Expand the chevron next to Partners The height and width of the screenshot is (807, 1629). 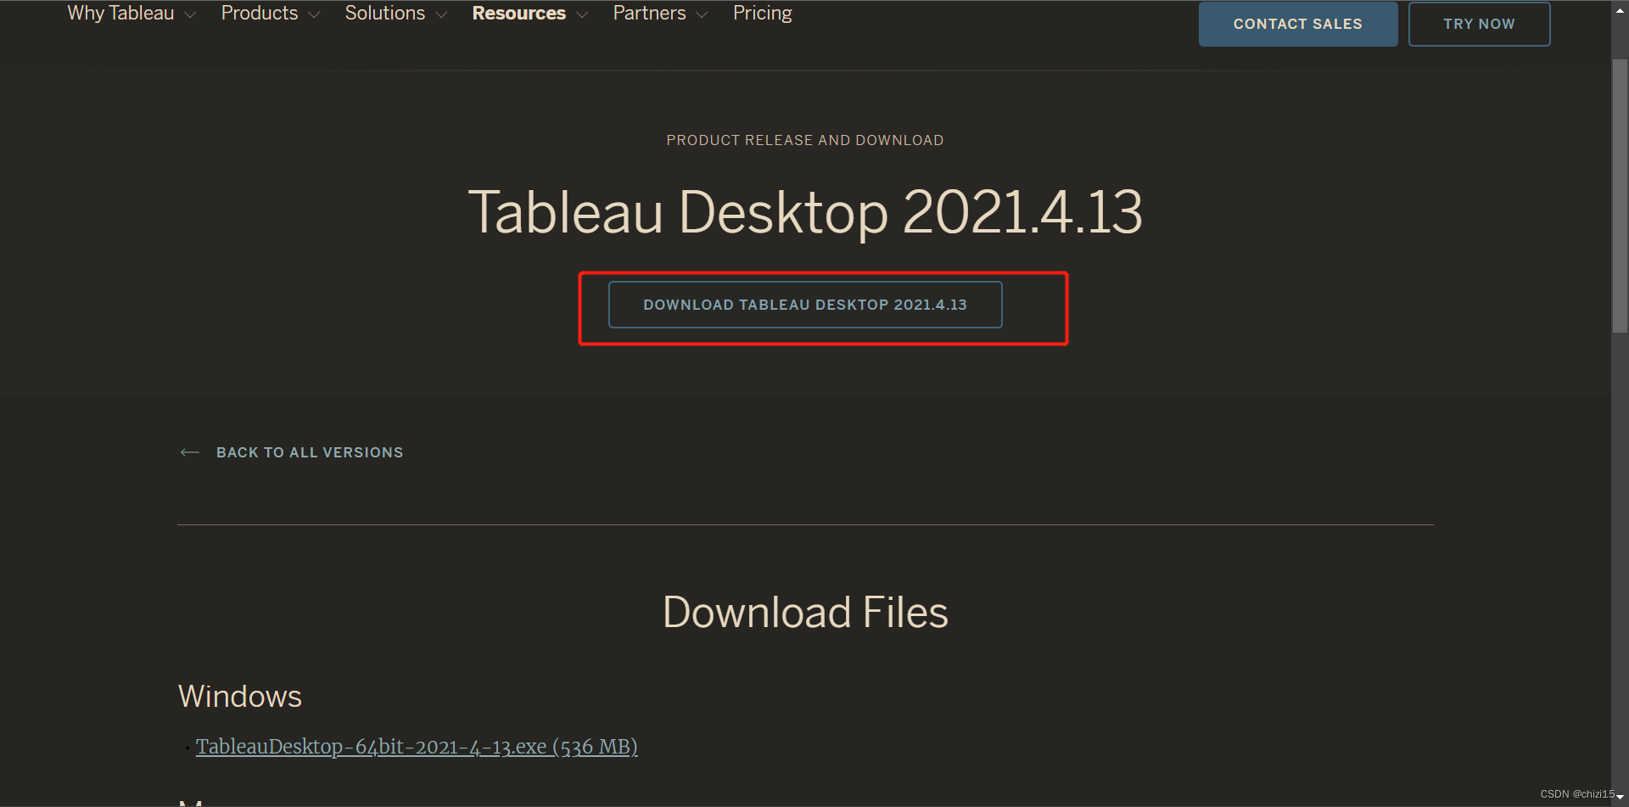click(702, 15)
